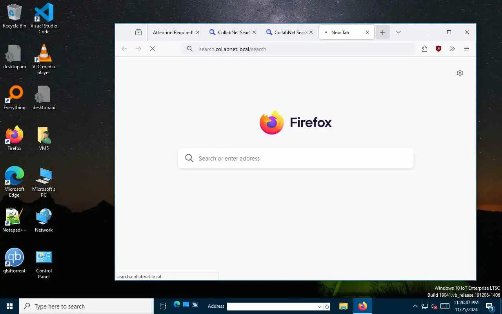Open the new tab personalize gear
This screenshot has width=502, height=314.
tap(460, 73)
